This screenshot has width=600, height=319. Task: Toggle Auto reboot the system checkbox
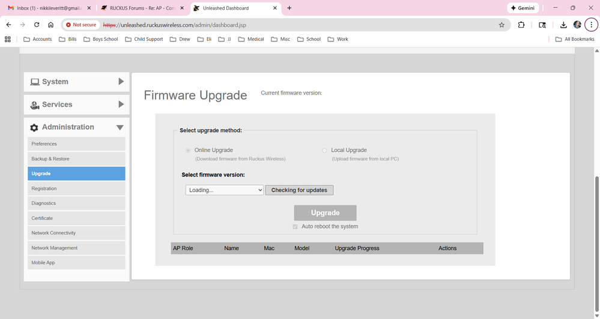click(x=295, y=226)
